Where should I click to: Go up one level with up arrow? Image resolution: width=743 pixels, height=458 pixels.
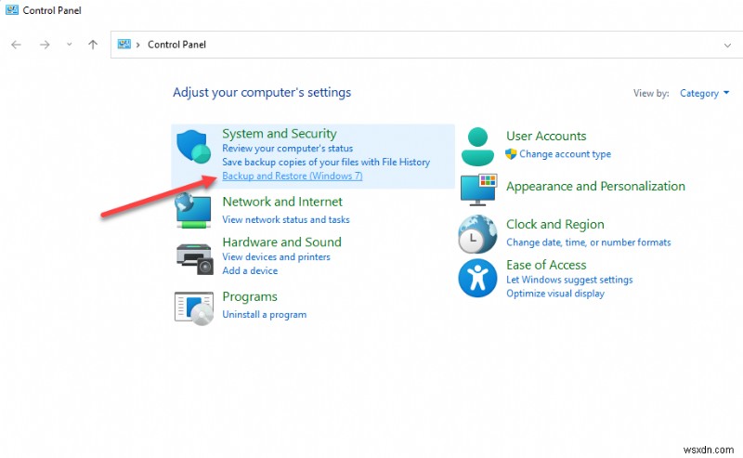click(93, 45)
